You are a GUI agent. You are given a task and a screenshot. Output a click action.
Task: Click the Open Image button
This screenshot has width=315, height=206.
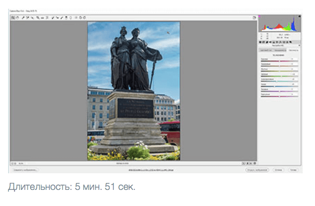click(257, 170)
